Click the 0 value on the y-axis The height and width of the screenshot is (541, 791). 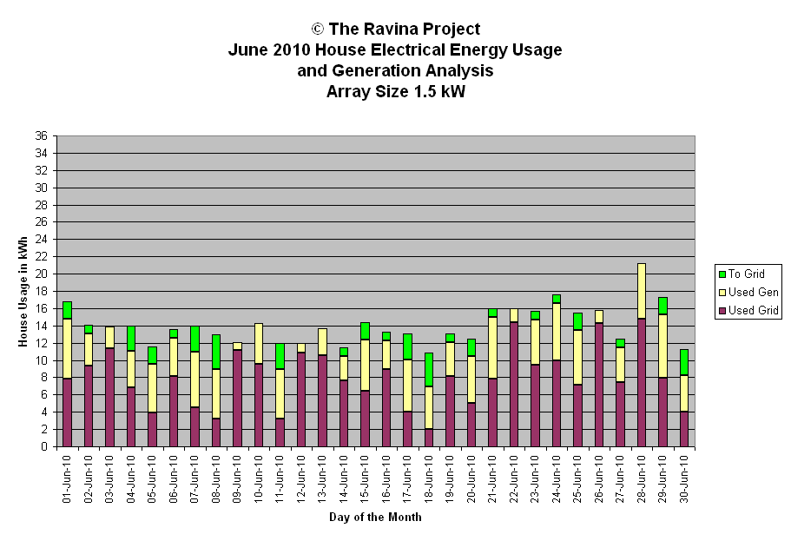click(x=44, y=446)
